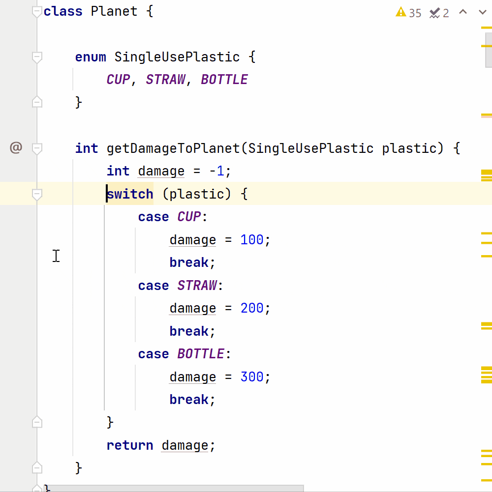Fold the getDamageToPlanet method in the gutter
Image resolution: width=492 pixels, height=492 pixels.
(37, 148)
